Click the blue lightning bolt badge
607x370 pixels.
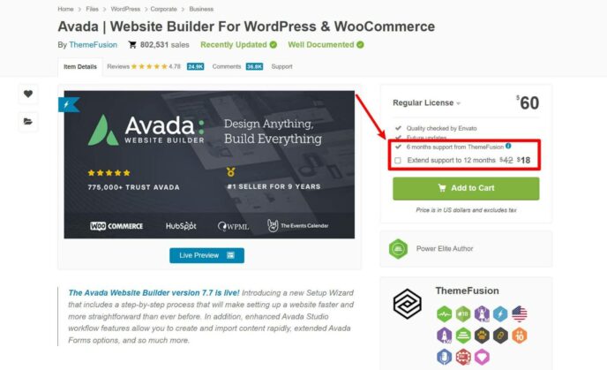click(500, 313)
